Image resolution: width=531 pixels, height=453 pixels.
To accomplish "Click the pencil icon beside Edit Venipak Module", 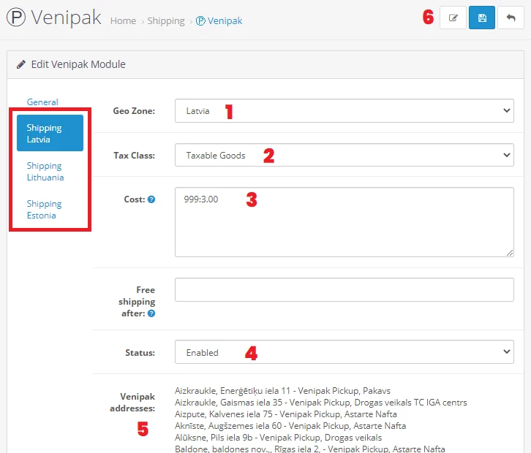I will click(21, 64).
